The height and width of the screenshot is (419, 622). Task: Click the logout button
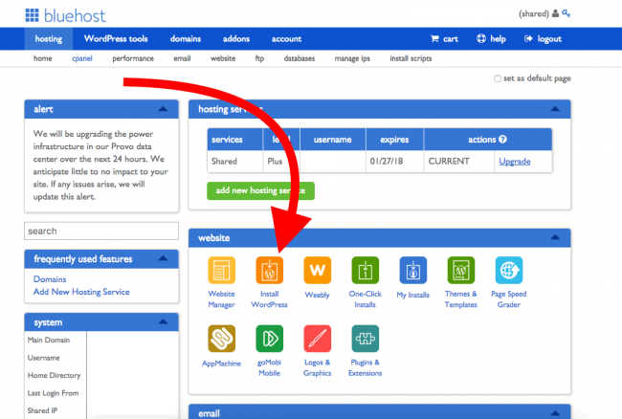[x=544, y=39]
